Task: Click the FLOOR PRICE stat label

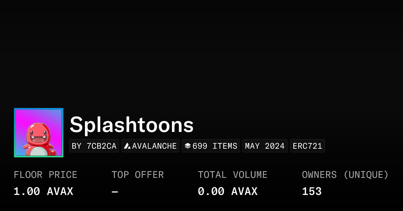Action: tap(45, 175)
